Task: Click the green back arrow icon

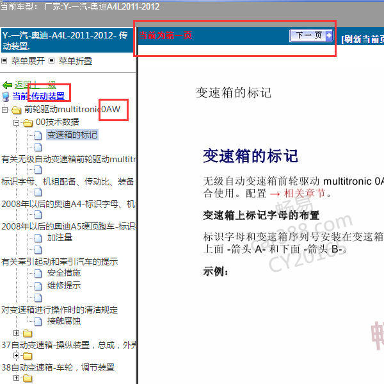Action: [x=7, y=85]
